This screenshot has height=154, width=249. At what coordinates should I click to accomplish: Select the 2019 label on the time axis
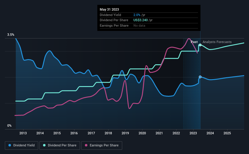tap(125, 133)
